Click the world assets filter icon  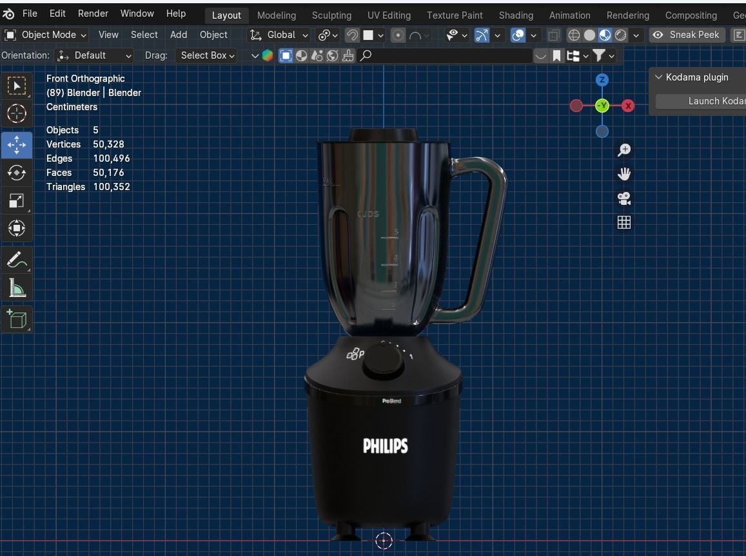(332, 55)
